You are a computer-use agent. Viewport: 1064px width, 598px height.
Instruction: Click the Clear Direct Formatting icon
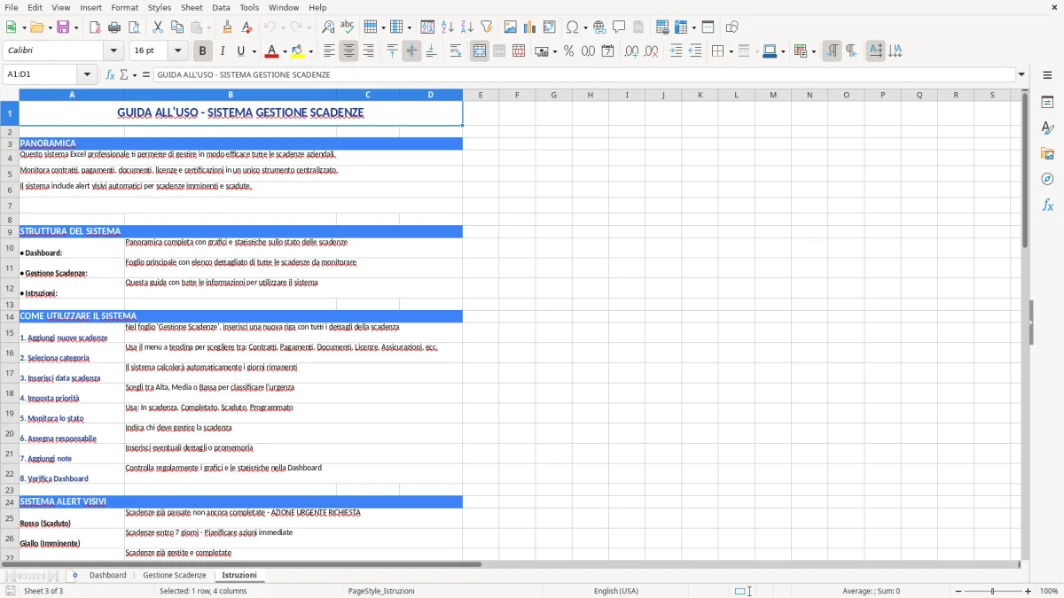click(247, 27)
